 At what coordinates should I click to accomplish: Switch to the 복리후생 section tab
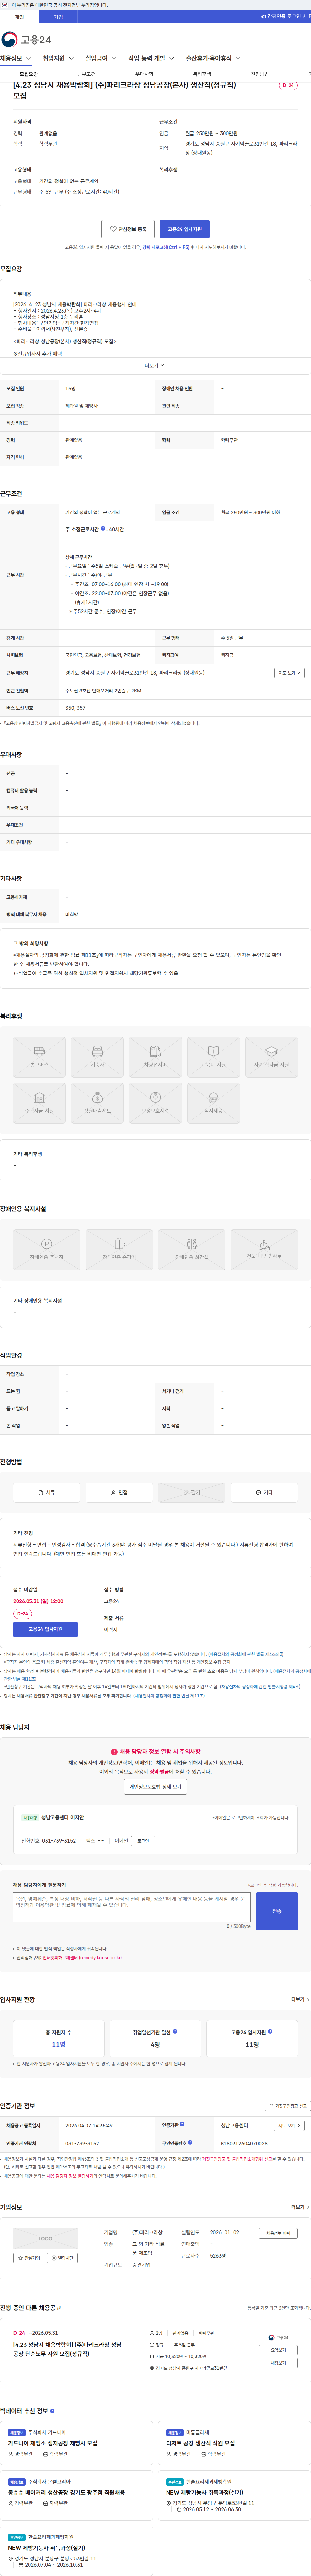202,74
